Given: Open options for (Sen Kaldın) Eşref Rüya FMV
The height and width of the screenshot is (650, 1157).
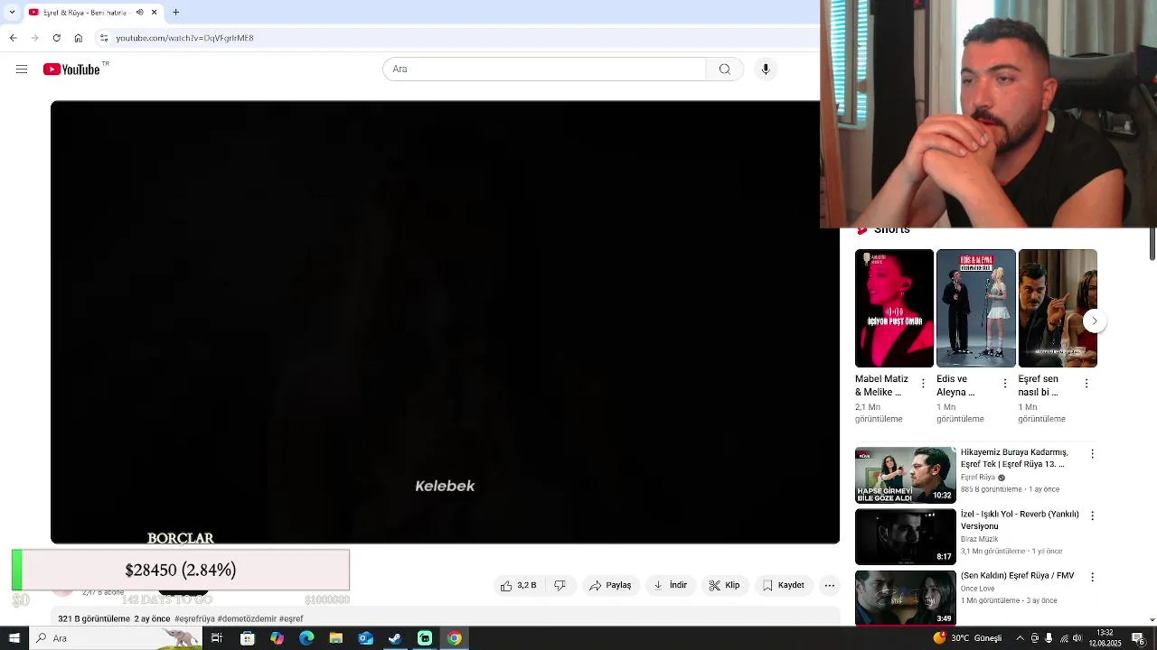Looking at the screenshot, I should click(x=1092, y=578).
